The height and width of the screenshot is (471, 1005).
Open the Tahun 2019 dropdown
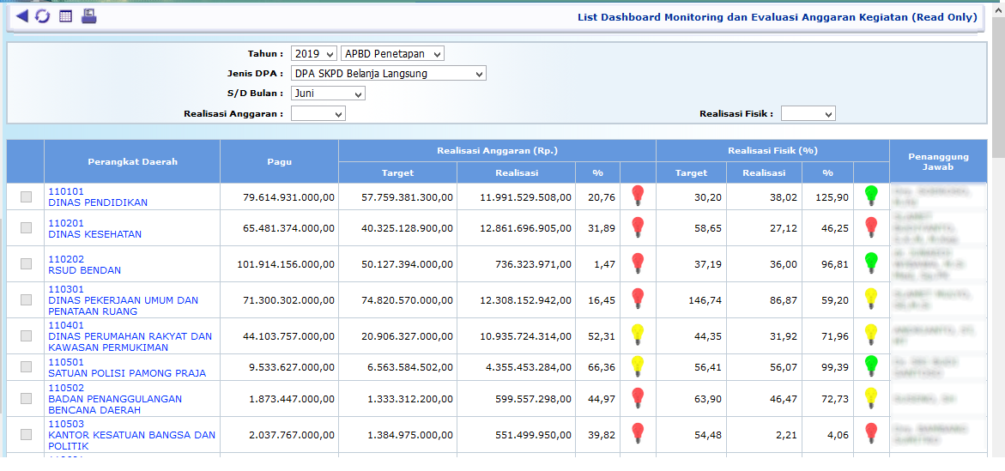pyautogui.click(x=313, y=54)
